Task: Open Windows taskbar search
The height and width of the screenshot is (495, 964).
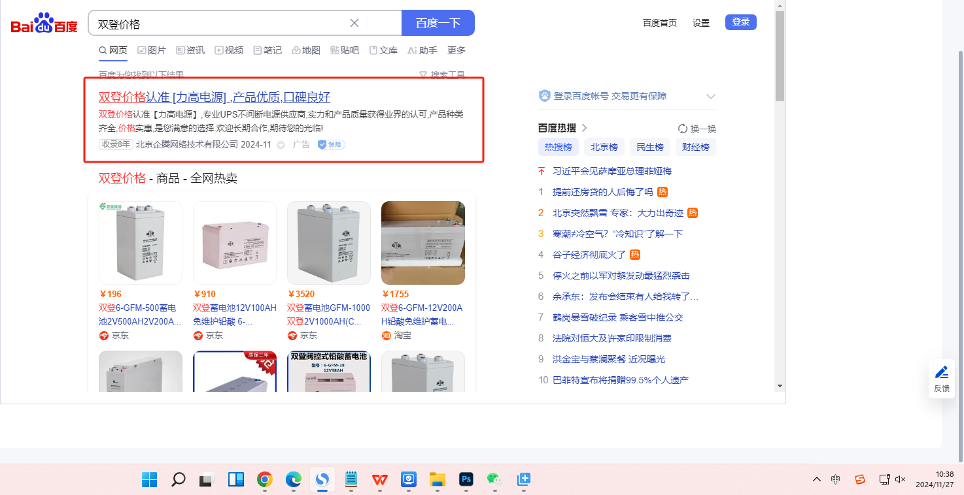Action: pyautogui.click(x=178, y=480)
